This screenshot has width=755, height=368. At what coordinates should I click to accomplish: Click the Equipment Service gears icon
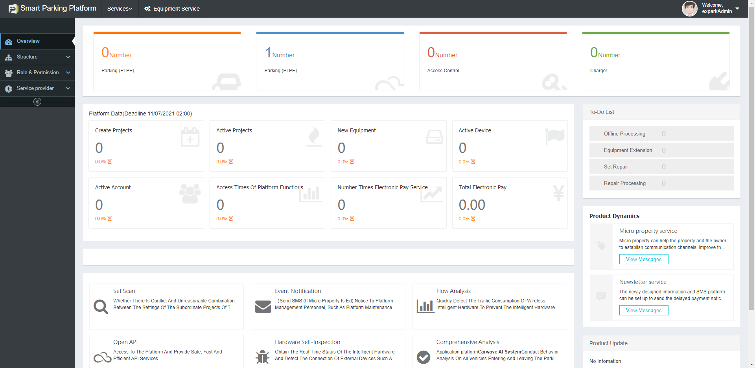click(x=147, y=9)
